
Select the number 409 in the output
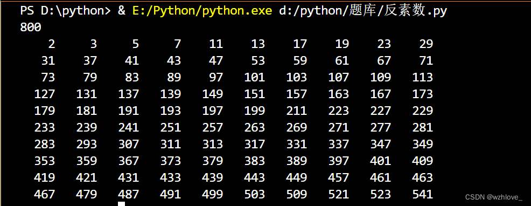point(423,161)
